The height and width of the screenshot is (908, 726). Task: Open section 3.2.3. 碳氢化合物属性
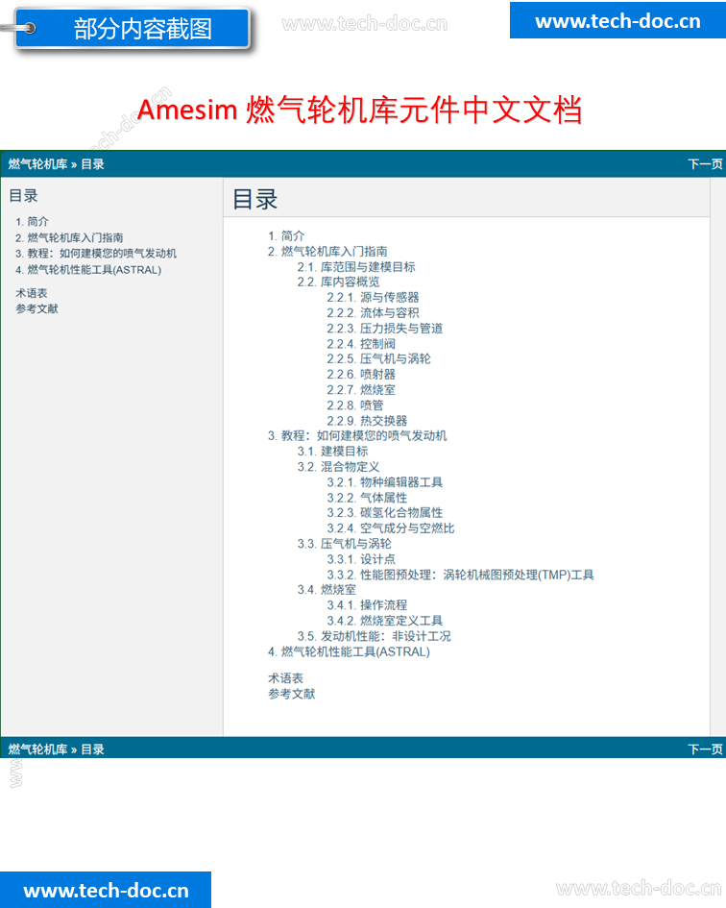click(x=384, y=513)
